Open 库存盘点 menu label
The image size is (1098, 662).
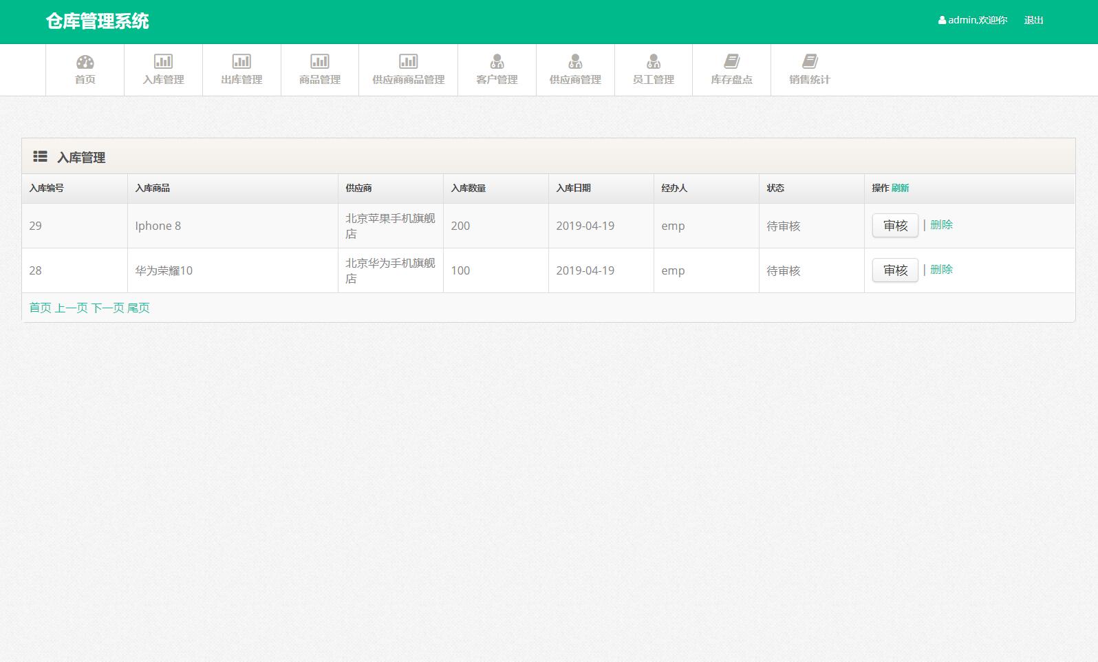pos(731,80)
